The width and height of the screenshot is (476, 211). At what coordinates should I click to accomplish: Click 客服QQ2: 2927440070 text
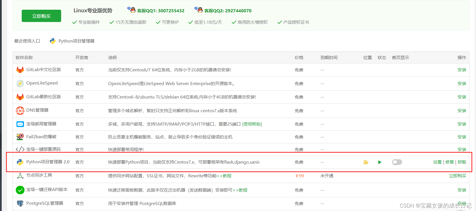pos(228,11)
